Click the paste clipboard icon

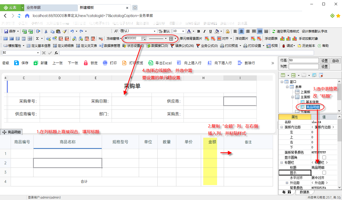point(58,31)
